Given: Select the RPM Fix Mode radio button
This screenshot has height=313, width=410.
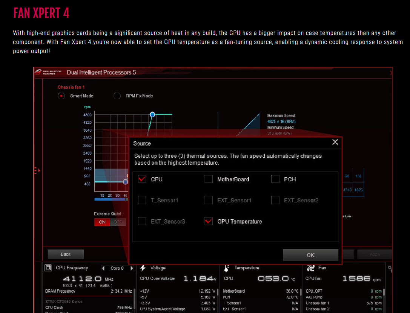Looking at the screenshot, I should (x=117, y=96).
